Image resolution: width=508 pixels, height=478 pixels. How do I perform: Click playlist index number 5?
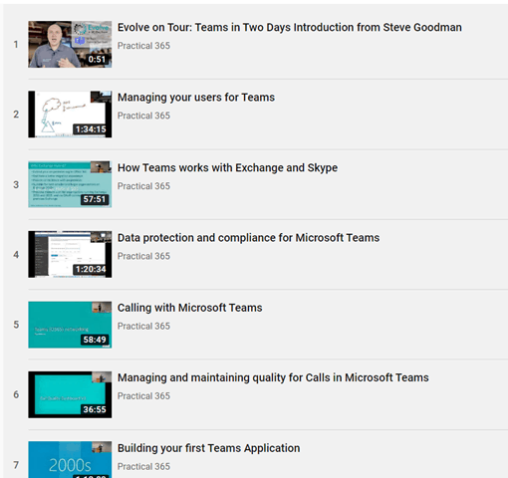[x=16, y=325]
